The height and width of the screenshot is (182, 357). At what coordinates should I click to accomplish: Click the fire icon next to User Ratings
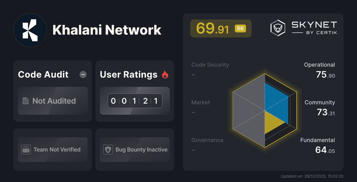pyautogui.click(x=165, y=74)
